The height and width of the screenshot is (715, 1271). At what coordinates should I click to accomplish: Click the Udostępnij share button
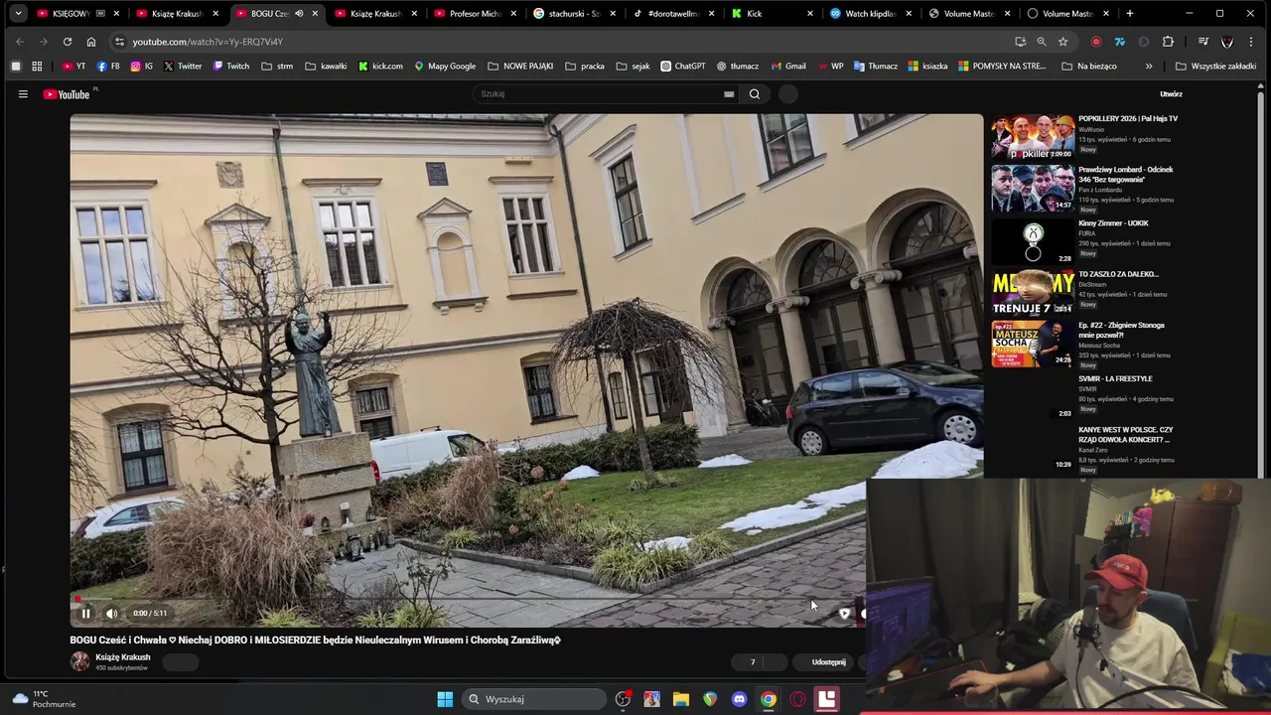point(829,662)
